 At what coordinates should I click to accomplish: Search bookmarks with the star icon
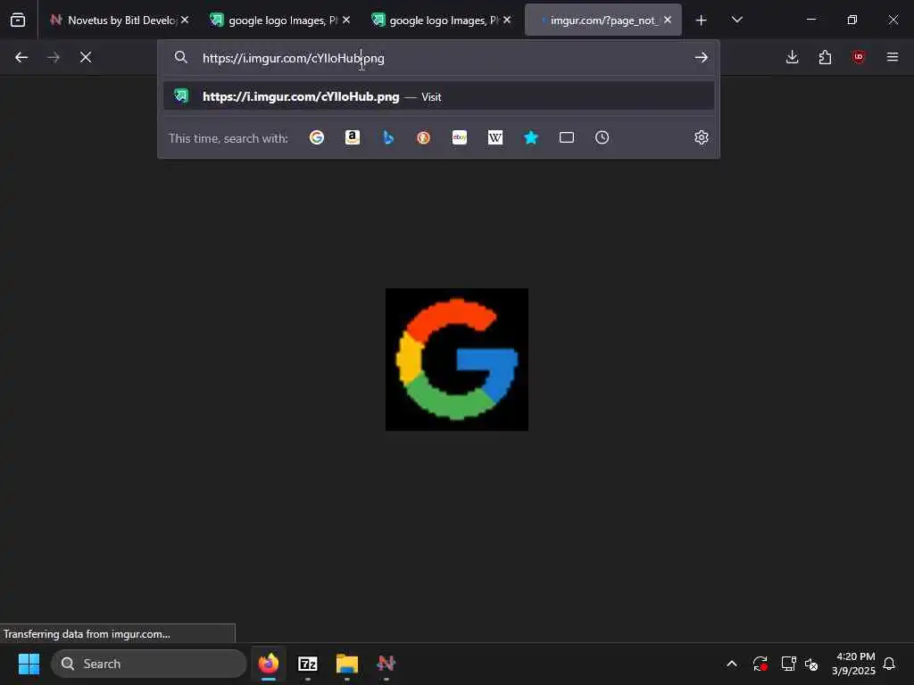pos(531,137)
